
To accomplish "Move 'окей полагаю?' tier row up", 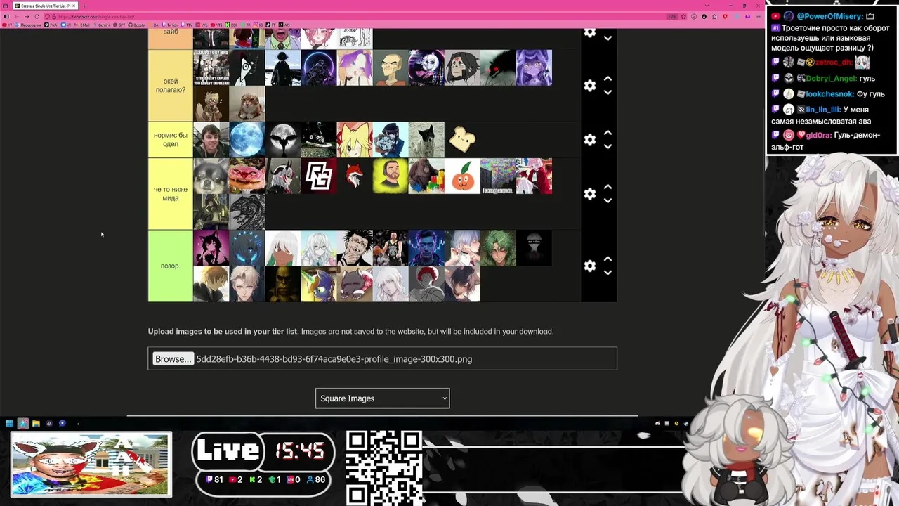I will point(608,79).
